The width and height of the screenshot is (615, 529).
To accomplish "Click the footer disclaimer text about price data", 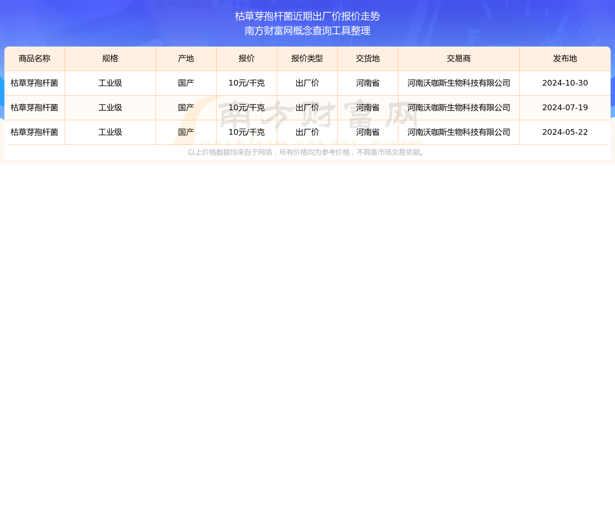I will pos(307,152).
